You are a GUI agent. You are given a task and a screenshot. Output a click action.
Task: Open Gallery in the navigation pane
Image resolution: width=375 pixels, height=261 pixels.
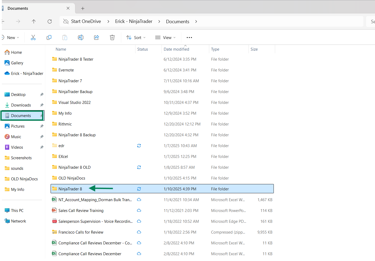pos(17,63)
